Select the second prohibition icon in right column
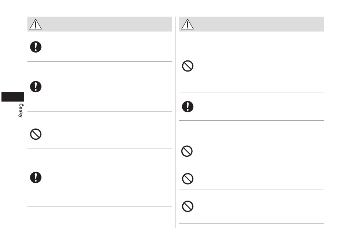This screenshot has height=252, width=352. [187, 151]
